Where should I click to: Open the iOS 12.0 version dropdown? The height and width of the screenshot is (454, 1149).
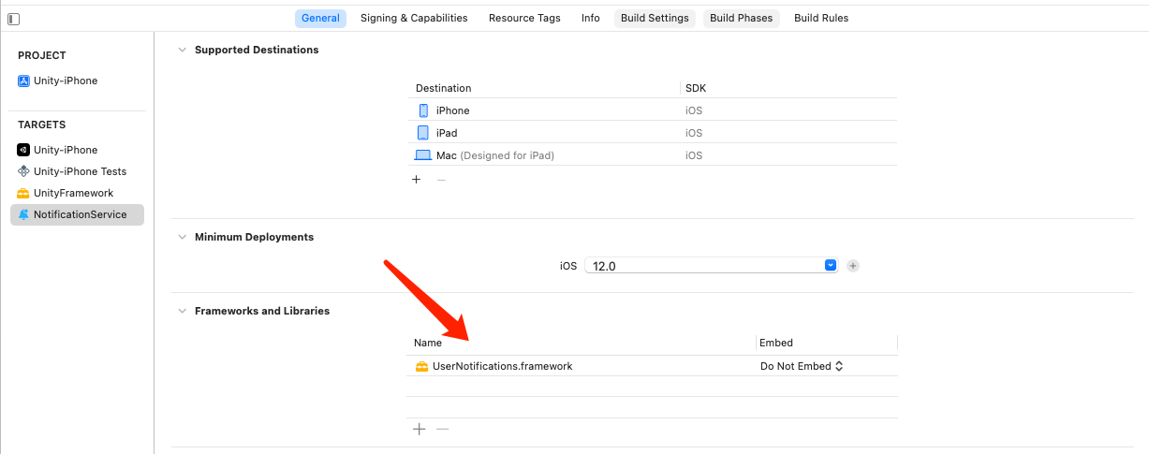coord(711,266)
